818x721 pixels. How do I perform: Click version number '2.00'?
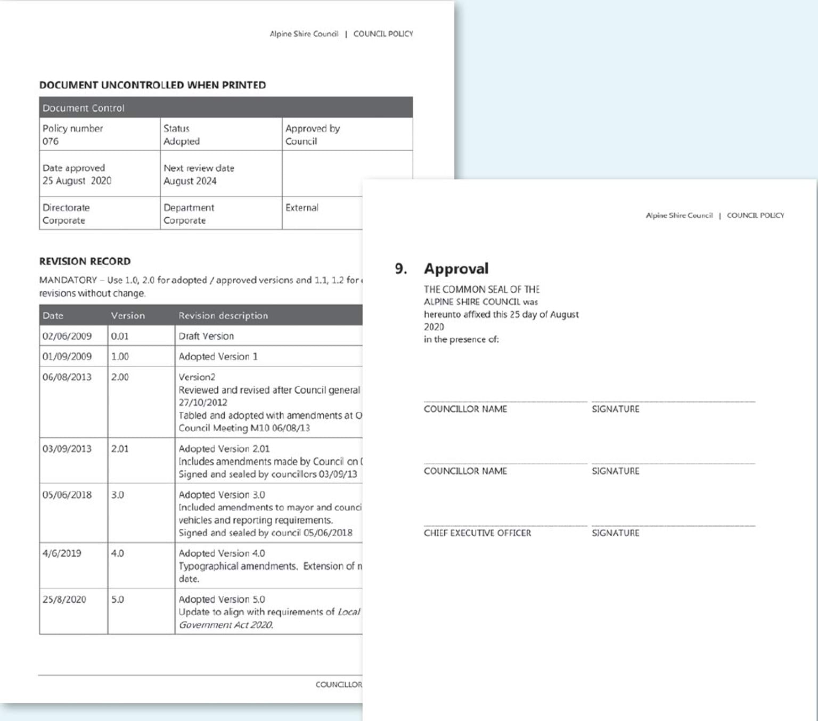[x=120, y=377]
